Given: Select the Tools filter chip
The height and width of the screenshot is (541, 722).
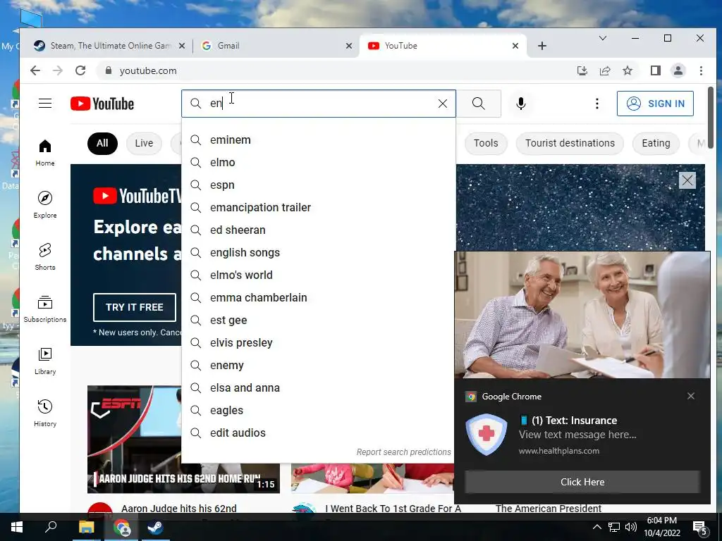Looking at the screenshot, I should pyautogui.click(x=486, y=143).
